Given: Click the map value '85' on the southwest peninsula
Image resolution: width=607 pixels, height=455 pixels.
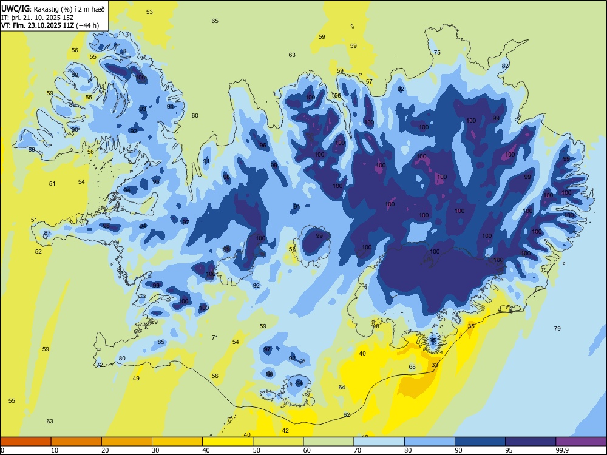Looking at the screenshot, I should 161,342.
